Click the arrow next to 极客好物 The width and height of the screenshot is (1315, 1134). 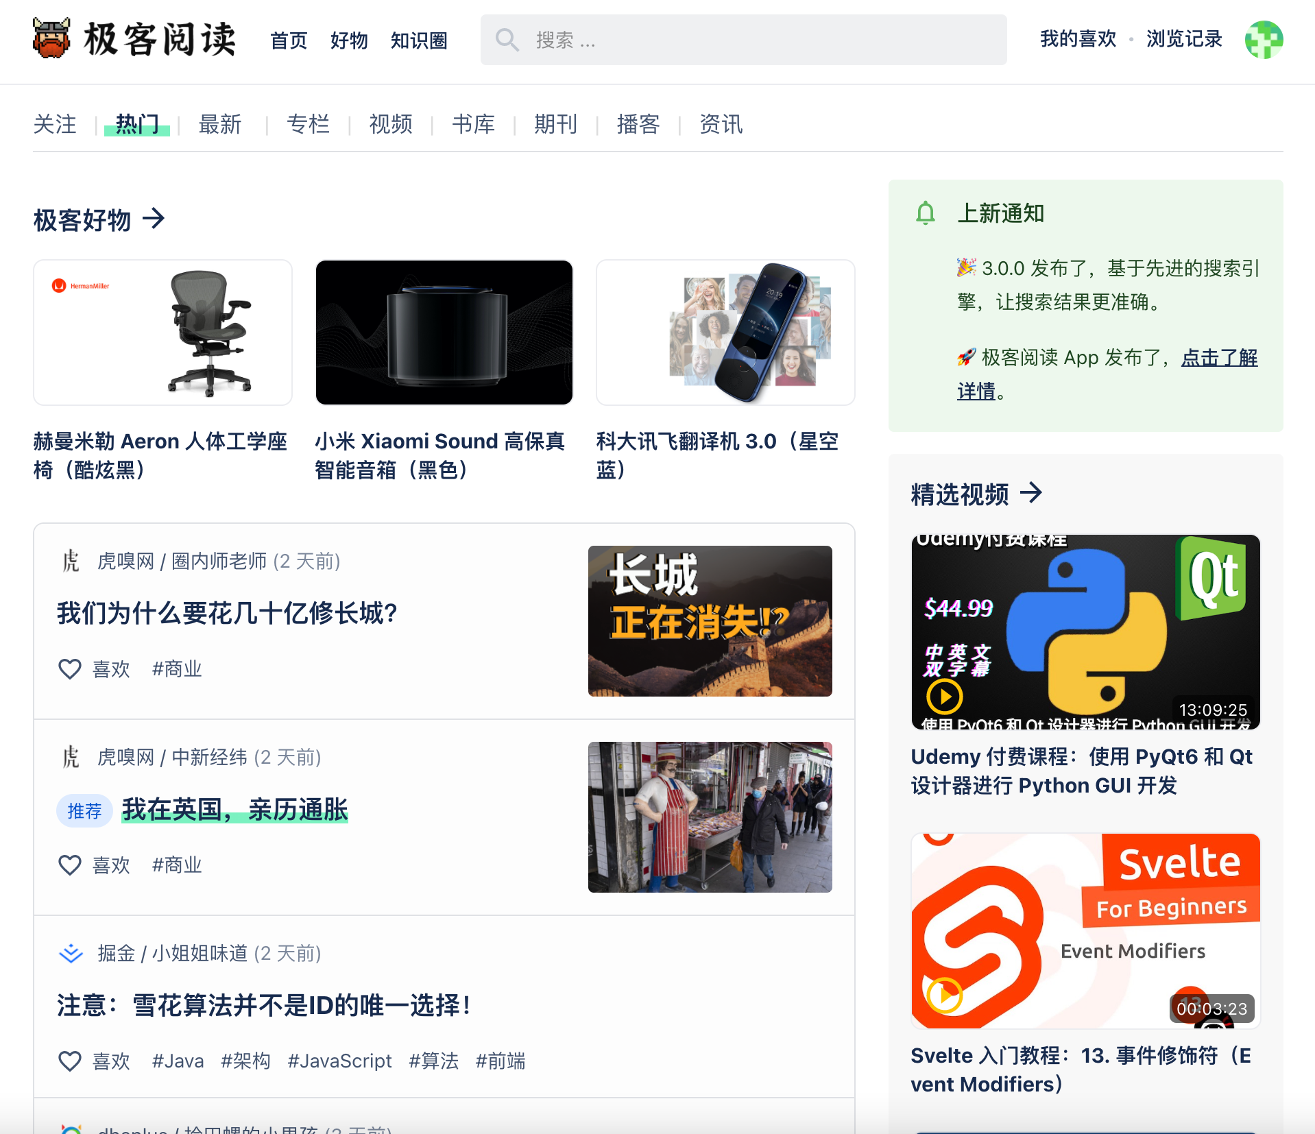(154, 219)
